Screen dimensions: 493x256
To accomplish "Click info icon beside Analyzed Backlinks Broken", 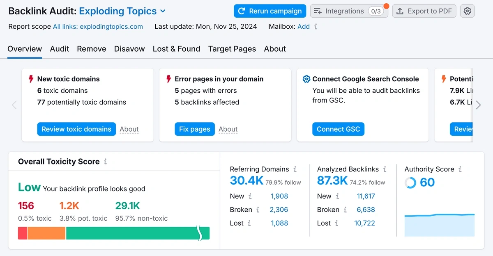I will 345,210.
